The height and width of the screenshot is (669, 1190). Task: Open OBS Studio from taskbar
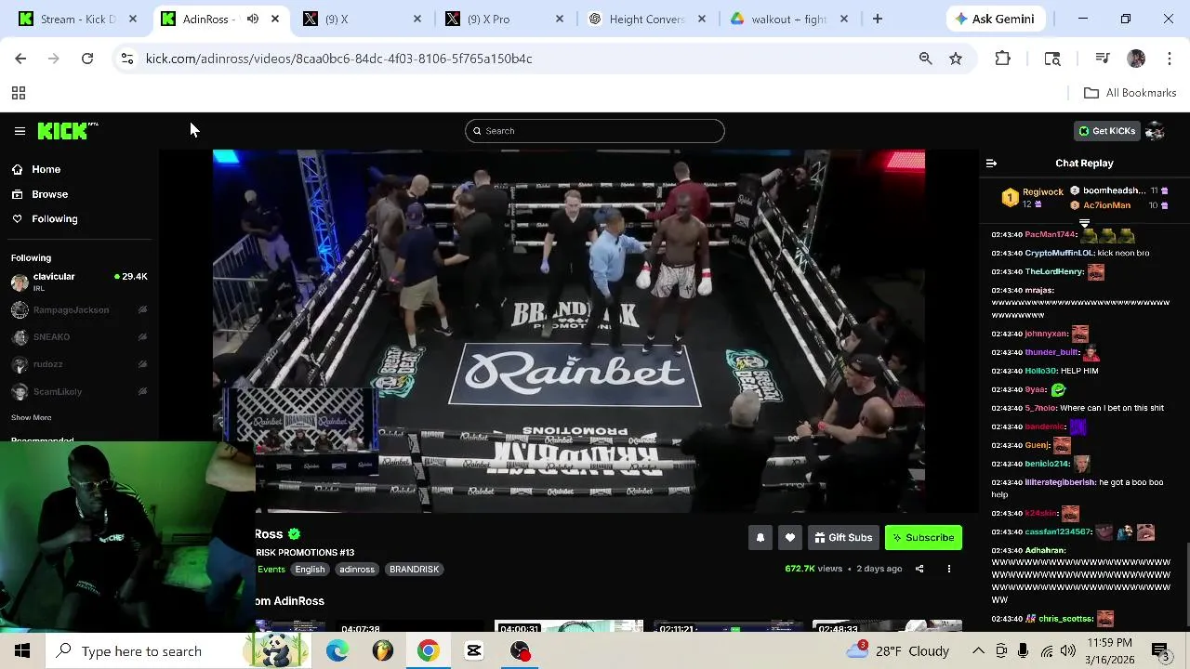click(520, 651)
